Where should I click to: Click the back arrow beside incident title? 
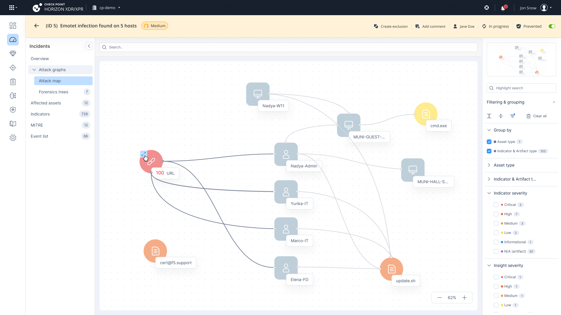click(37, 26)
